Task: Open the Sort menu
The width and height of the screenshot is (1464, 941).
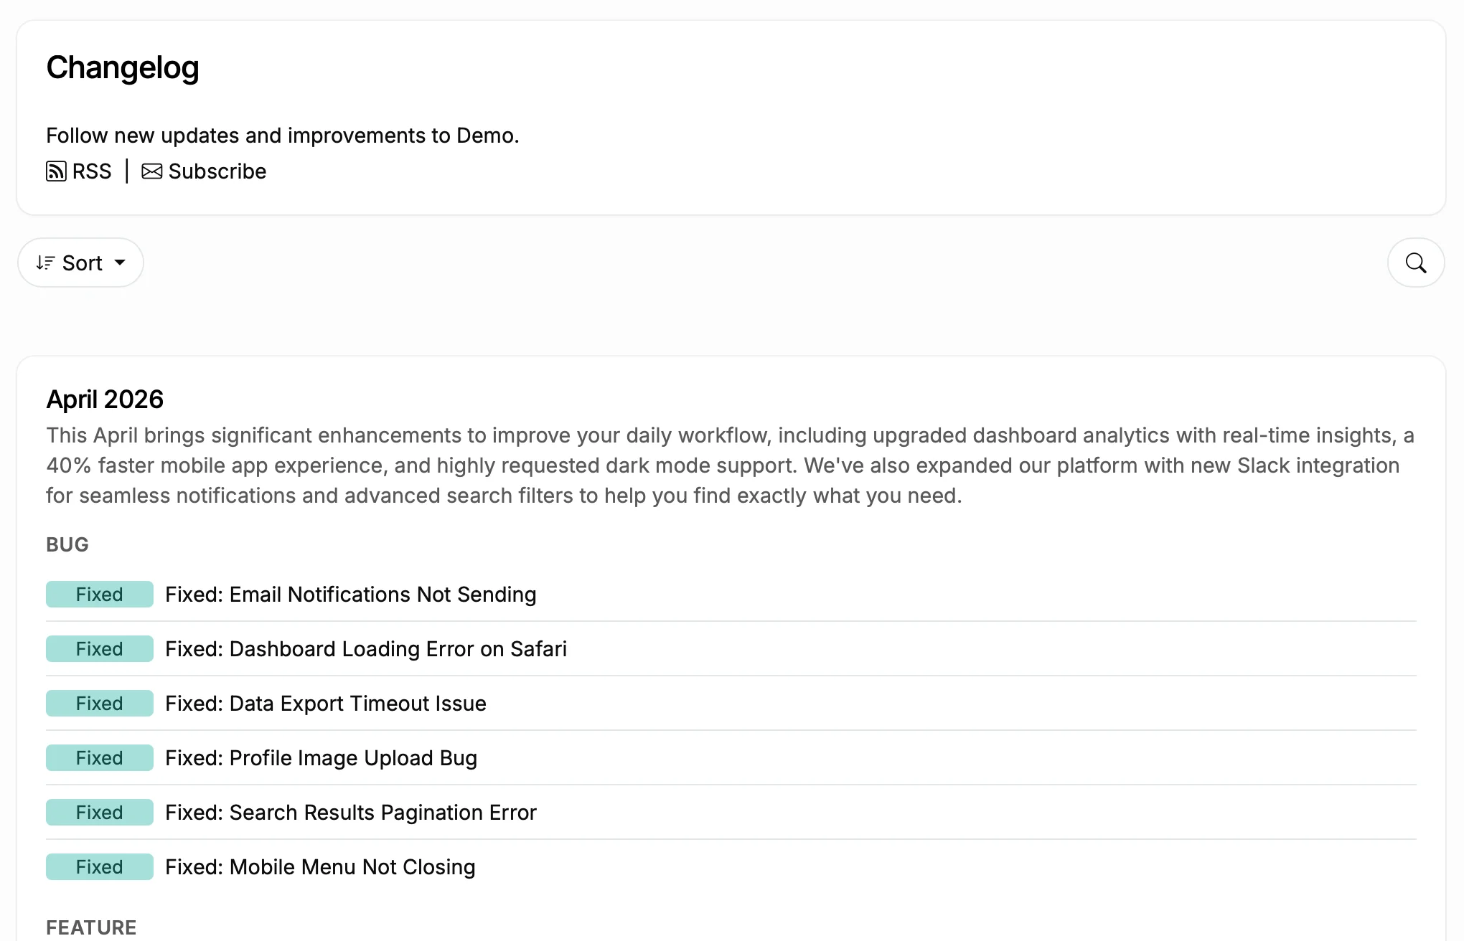Action: coord(82,263)
